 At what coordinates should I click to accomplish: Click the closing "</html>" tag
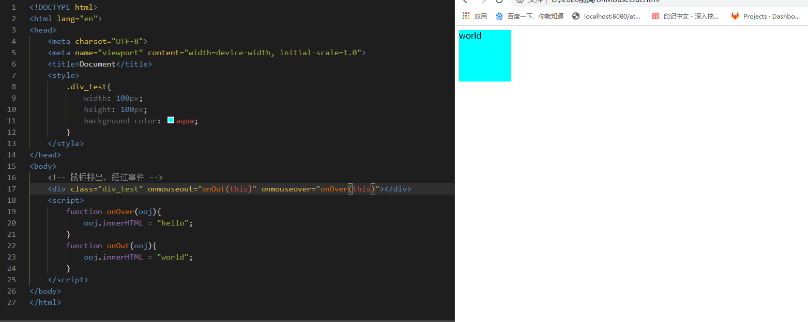[45, 302]
